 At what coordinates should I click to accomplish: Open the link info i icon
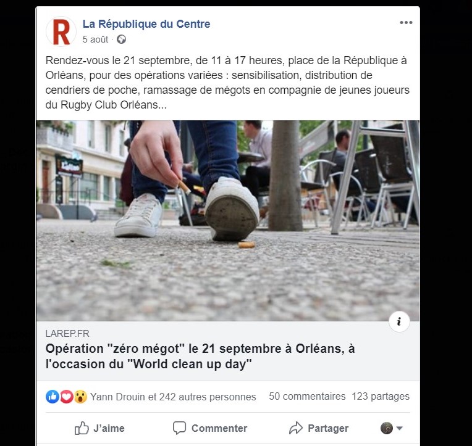(x=399, y=321)
